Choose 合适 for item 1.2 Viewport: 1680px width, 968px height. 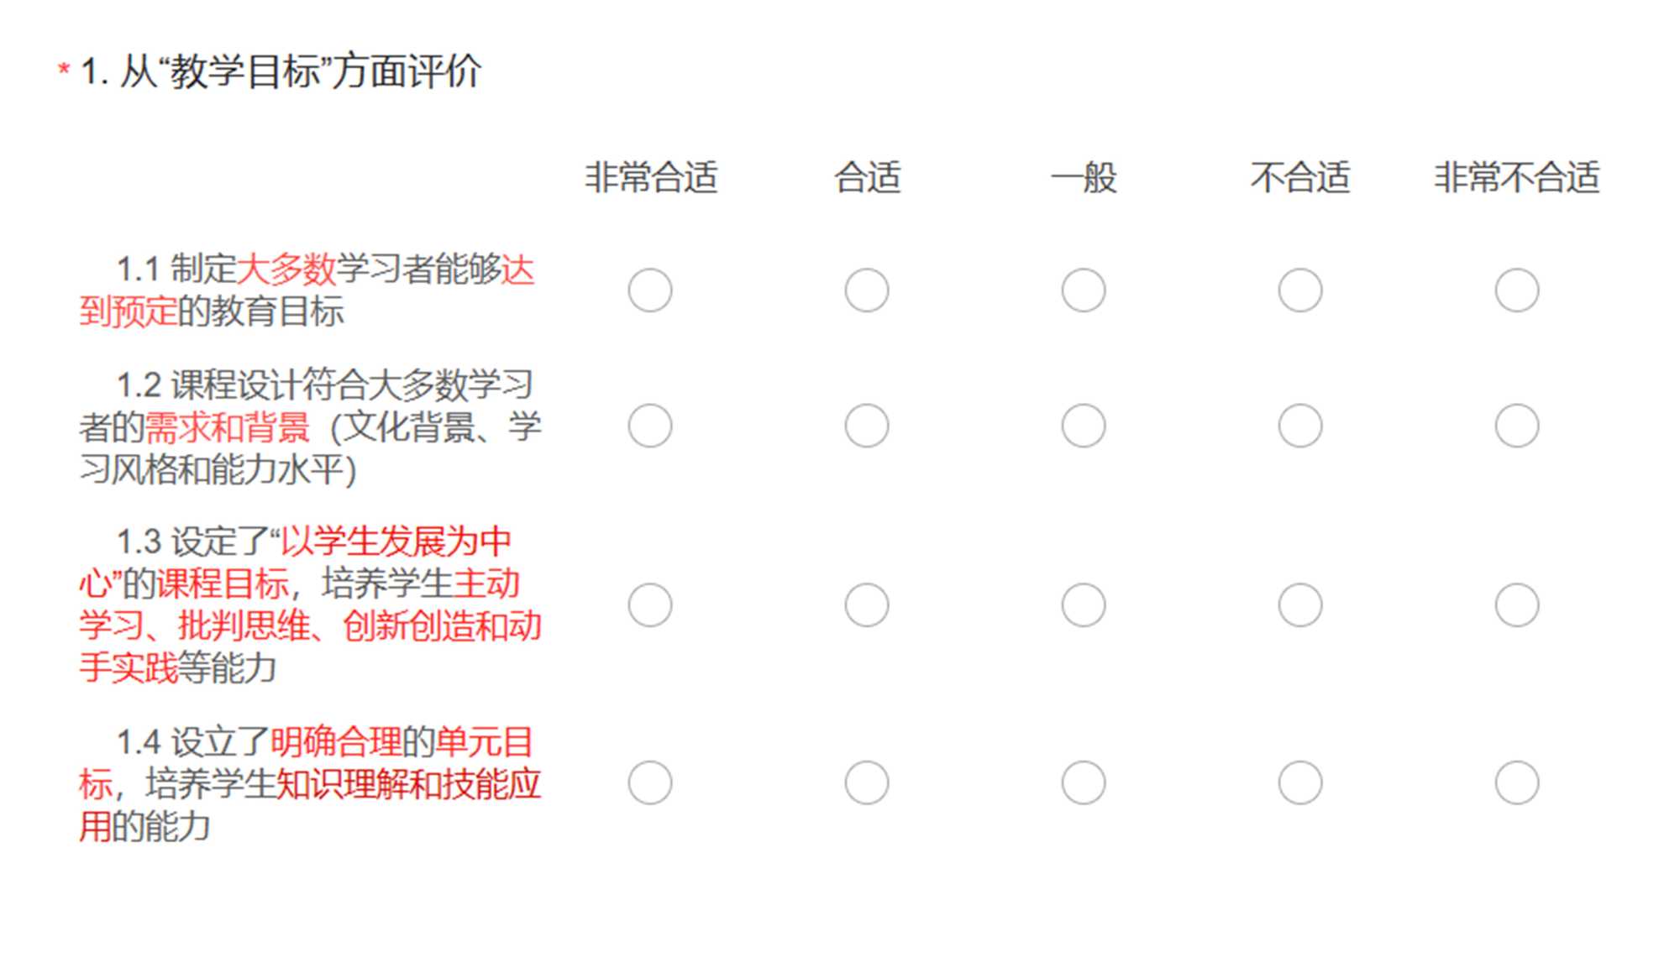pyautogui.click(x=867, y=426)
